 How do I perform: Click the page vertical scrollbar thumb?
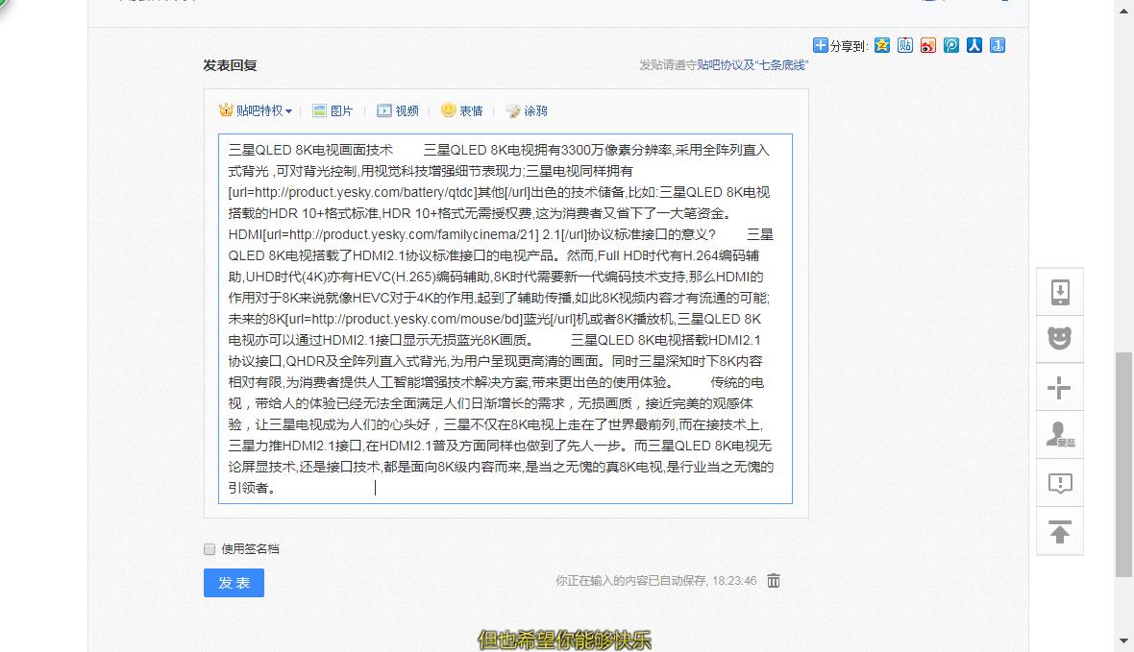tap(1123, 464)
